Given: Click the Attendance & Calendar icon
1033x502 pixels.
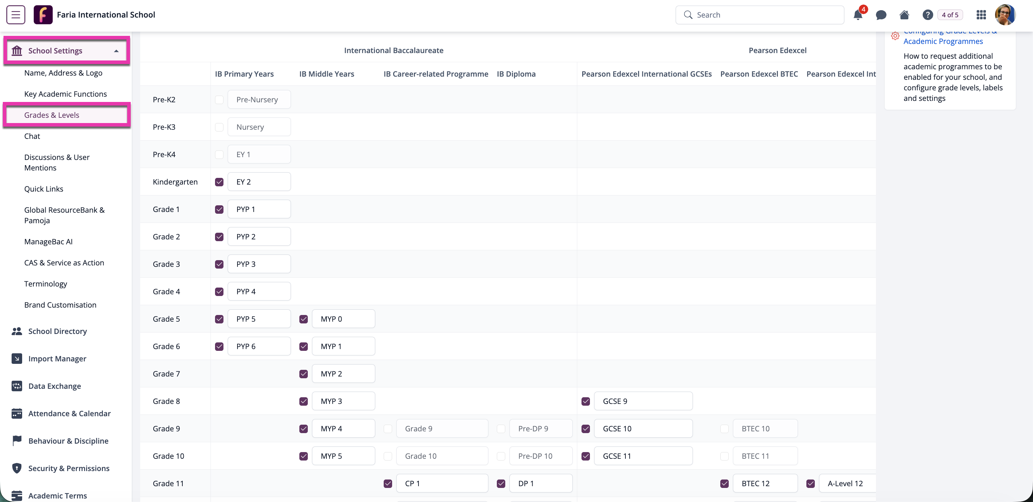Looking at the screenshot, I should click(x=17, y=413).
